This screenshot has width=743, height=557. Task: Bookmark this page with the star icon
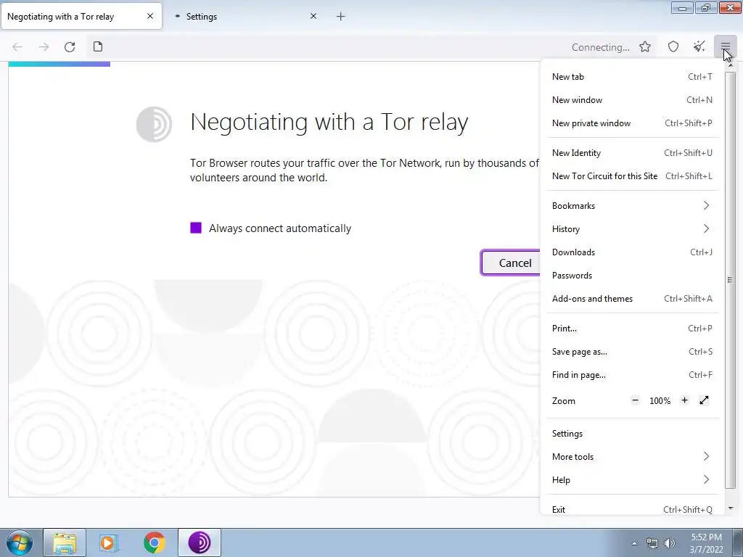(x=645, y=46)
